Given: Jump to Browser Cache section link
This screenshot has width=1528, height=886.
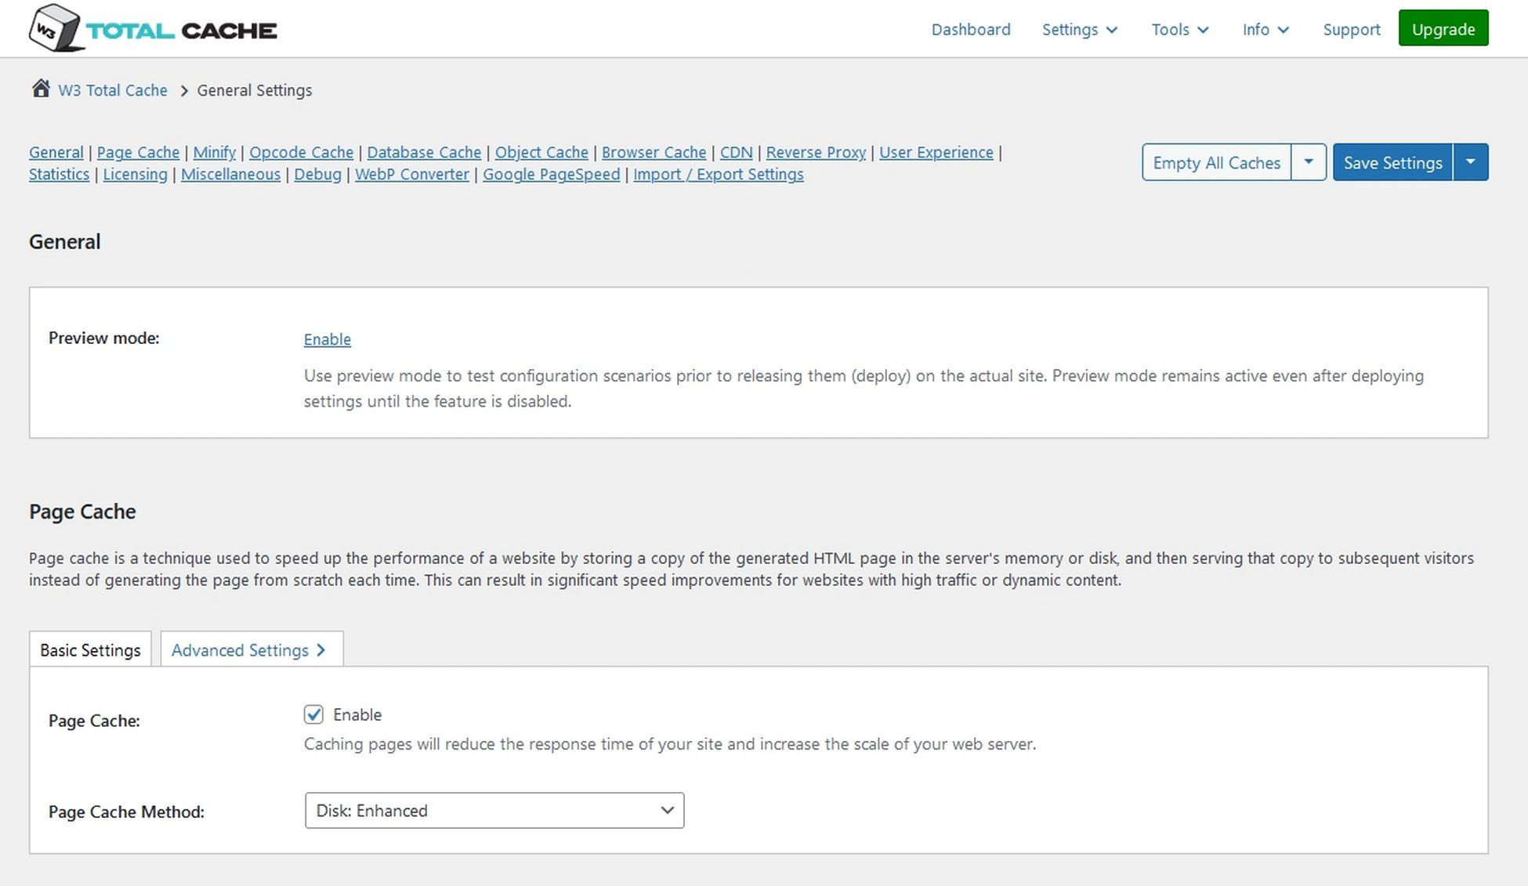Looking at the screenshot, I should tap(654, 152).
